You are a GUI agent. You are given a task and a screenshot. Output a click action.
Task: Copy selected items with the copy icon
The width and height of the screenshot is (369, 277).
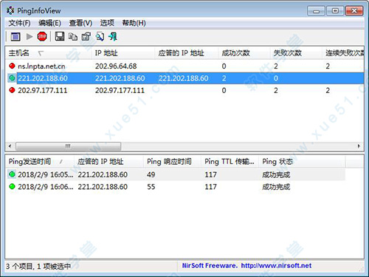coord(73,37)
